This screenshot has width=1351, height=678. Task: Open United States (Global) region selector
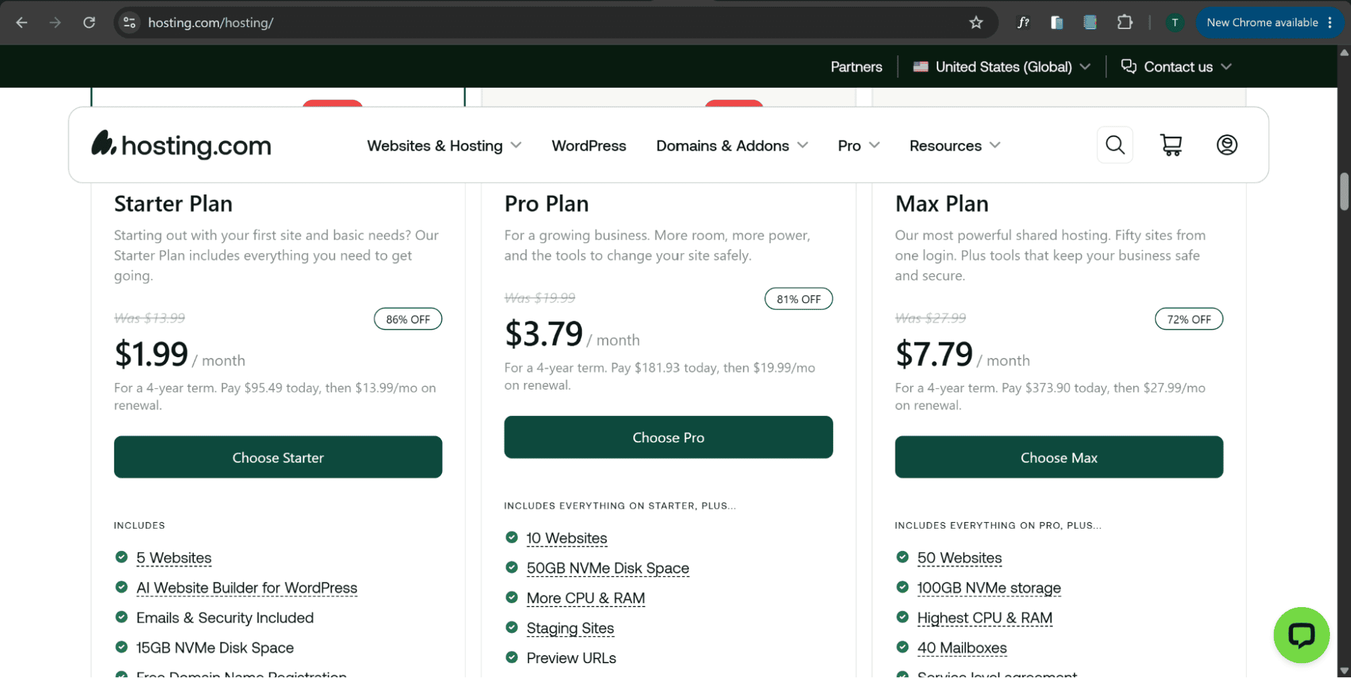[x=1002, y=67]
